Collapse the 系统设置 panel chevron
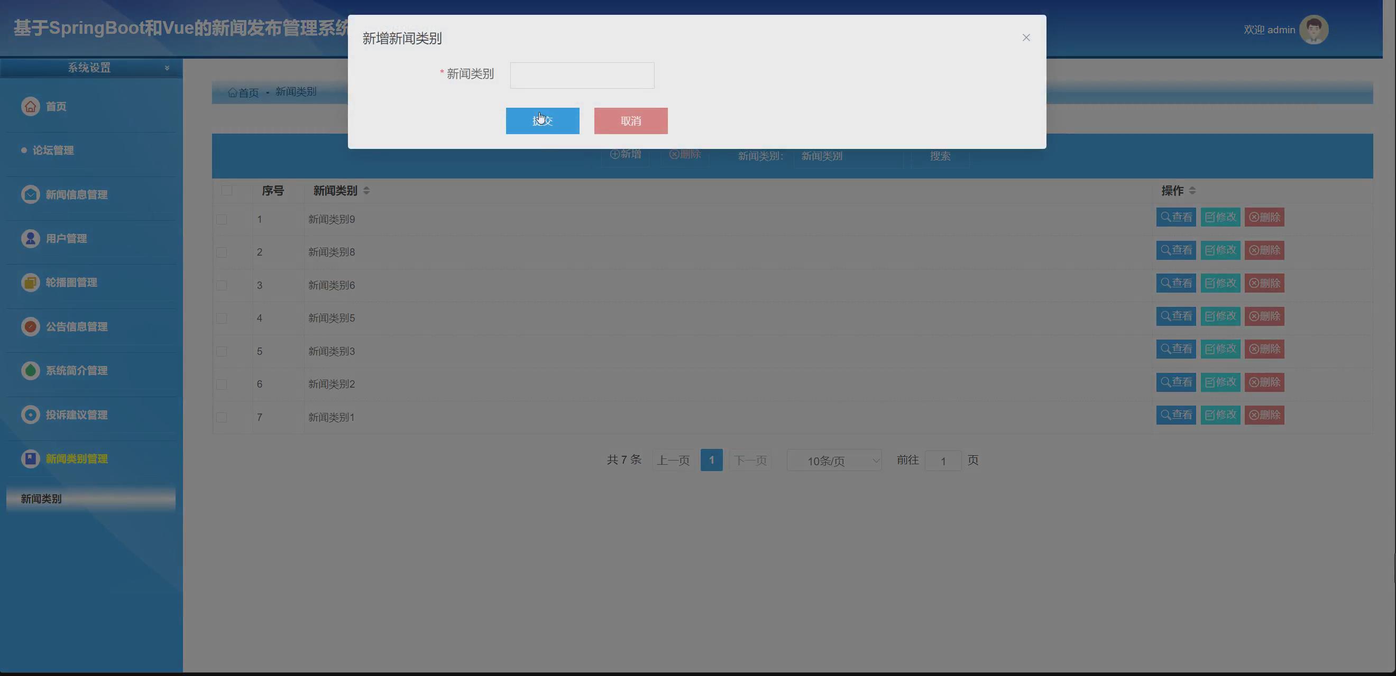Viewport: 1396px width, 676px height. [167, 67]
